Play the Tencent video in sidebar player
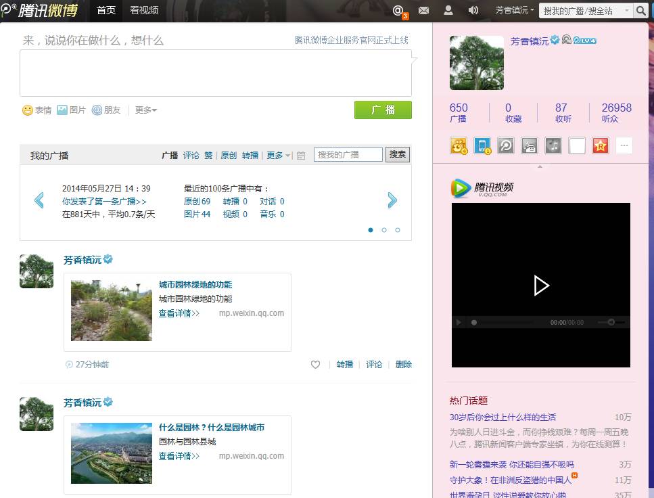This screenshot has height=498, width=654. [541, 286]
